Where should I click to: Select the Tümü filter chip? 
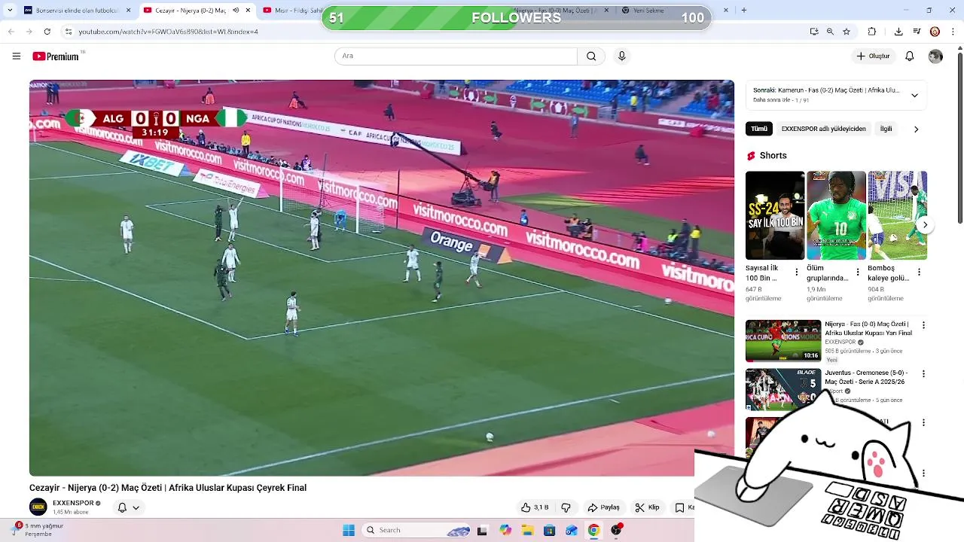759,129
